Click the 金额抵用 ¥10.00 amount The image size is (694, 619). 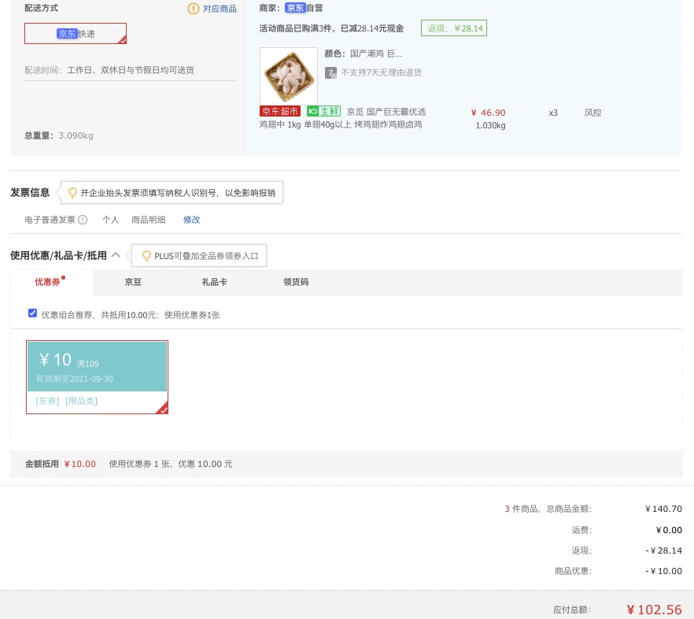79,464
